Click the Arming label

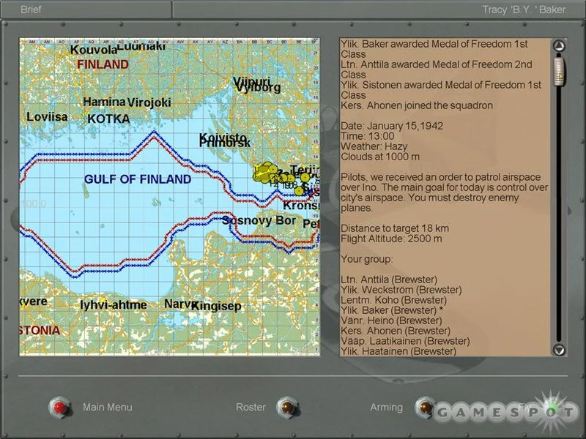click(x=387, y=408)
